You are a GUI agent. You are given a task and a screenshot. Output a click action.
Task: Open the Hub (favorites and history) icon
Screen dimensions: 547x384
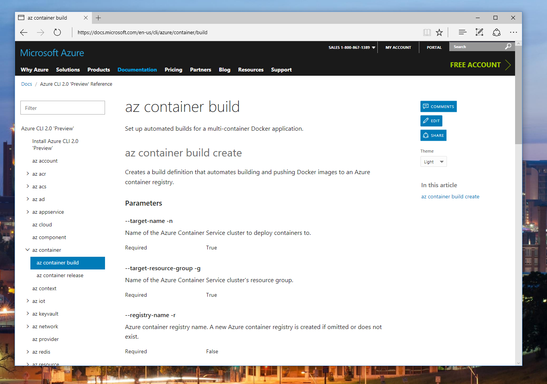pos(462,33)
